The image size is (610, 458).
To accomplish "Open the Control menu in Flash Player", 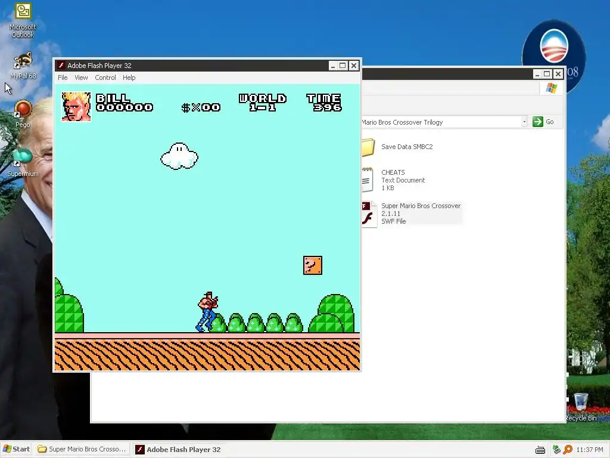I will click(105, 78).
